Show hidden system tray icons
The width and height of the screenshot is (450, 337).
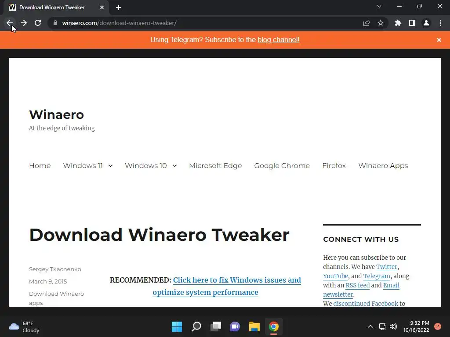pyautogui.click(x=370, y=326)
